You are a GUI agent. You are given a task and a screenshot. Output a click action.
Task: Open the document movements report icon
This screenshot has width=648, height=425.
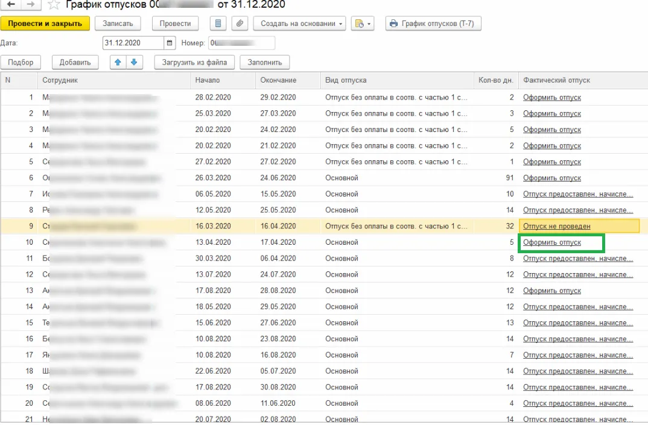[x=218, y=24]
